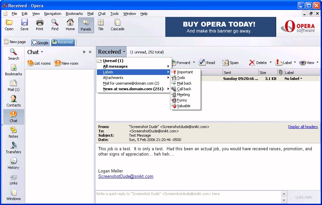Close the Chat panel with X
The height and width of the screenshot is (205, 322).
(x=90, y=52)
